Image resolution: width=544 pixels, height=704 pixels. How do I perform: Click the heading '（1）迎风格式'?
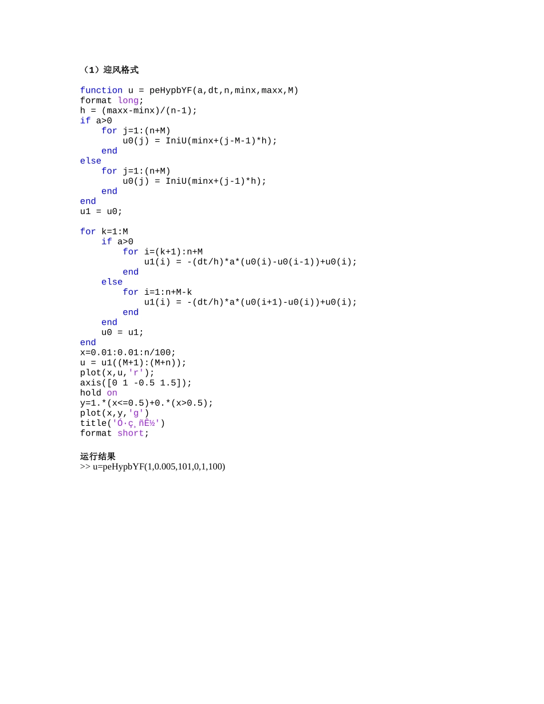(x=110, y=70)
